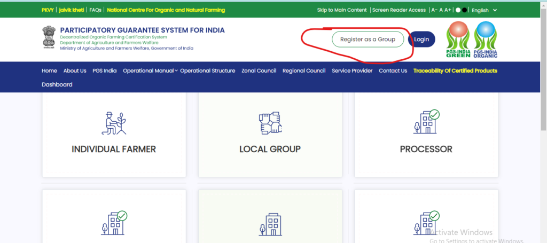Select the white contrast theme circle
The image size is (547, 243).
pos(458,10)
